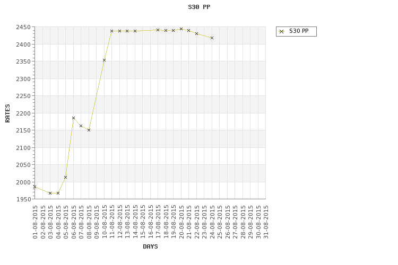Click the highest marker at 20-08-2015
The image size is (398, 265).
[181, 29]
